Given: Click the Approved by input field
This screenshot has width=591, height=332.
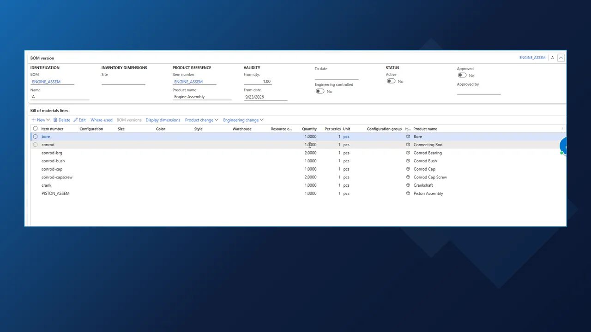Looking at the screenshot, I should 479,91.
